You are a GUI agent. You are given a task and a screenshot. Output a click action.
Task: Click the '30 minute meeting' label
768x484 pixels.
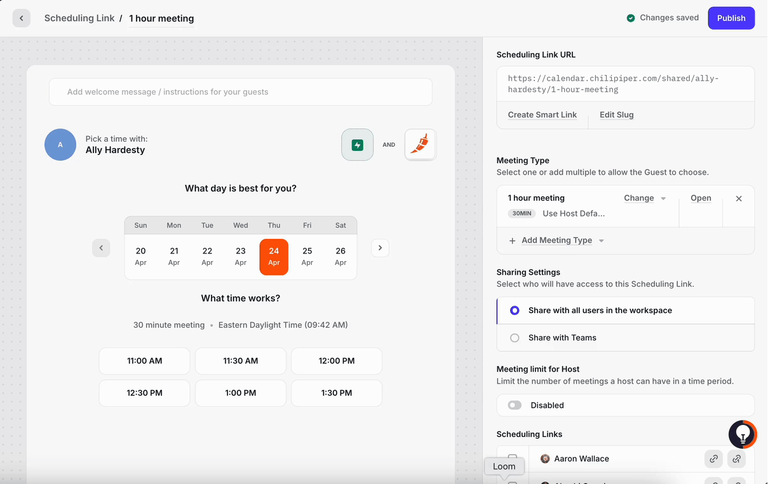click(169, 325)
